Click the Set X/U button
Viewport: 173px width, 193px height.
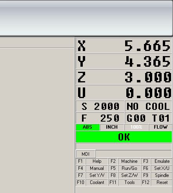pos(162,168)
